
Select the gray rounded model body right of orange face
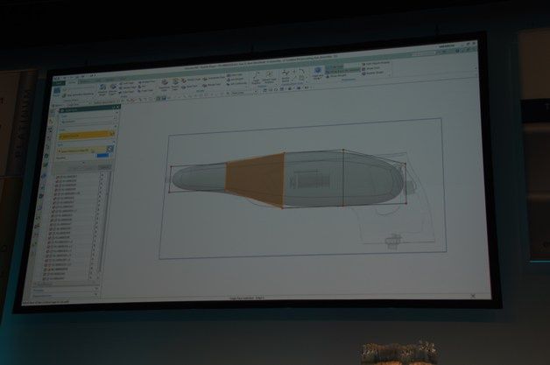click(x=342, y=179)
